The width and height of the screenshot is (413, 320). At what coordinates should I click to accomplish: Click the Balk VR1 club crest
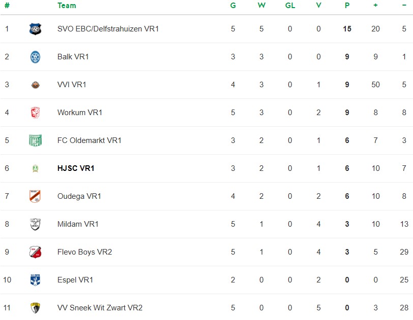click(x=35, y=57)
